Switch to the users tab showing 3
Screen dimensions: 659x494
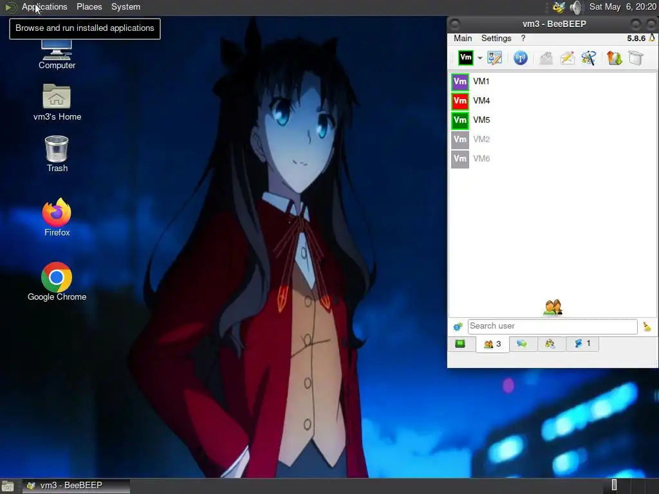tap(492, 345)
